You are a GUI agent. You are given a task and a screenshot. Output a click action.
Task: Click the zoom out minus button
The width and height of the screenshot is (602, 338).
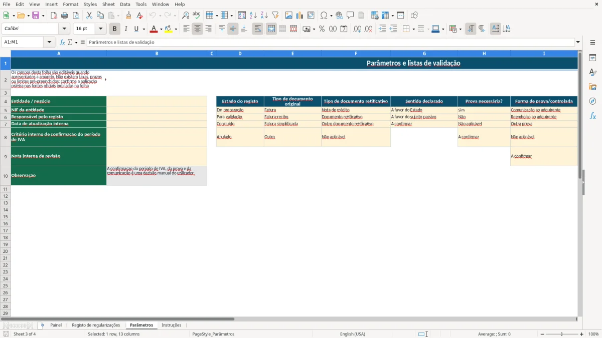[542, 334]
